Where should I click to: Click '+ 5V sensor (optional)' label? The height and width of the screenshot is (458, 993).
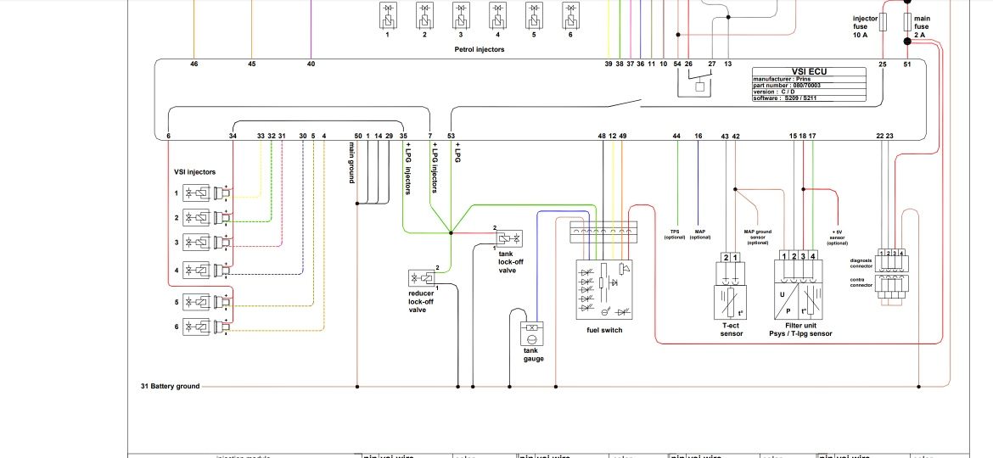click(x=837, y=237)
